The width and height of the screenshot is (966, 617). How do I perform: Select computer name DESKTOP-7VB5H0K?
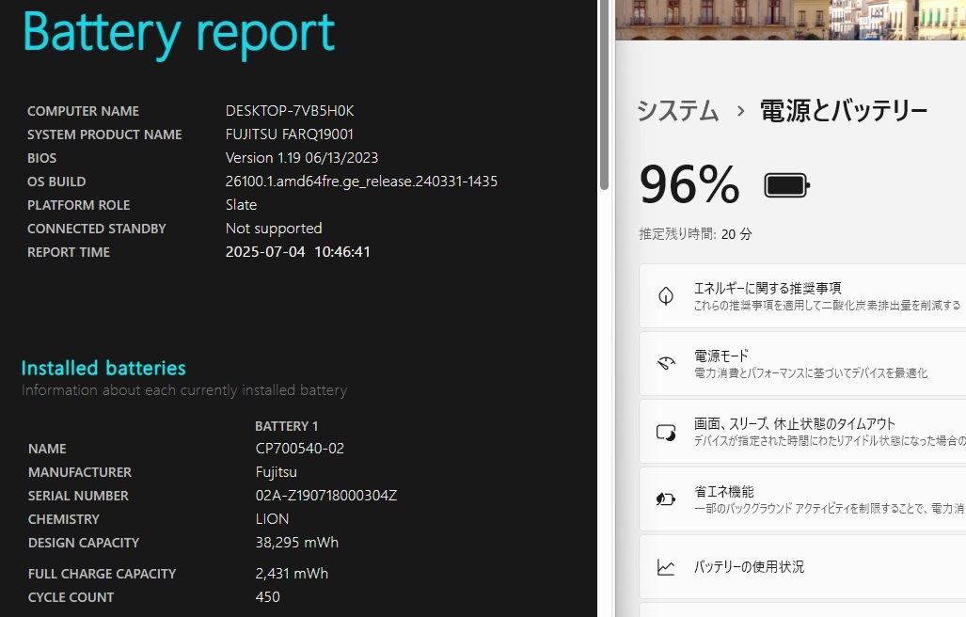(x=290, y=111)
